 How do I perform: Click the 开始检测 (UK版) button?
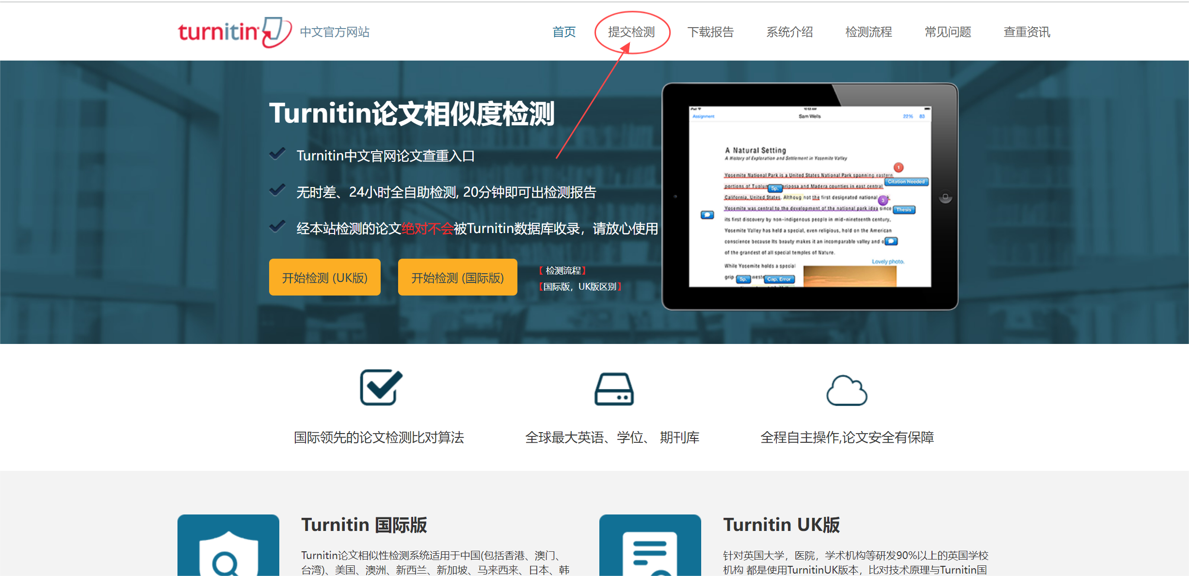pyautogui.click(x=324, y=277)
